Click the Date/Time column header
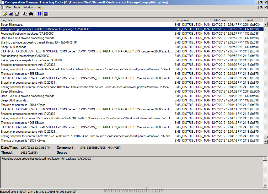 [227, 20]
